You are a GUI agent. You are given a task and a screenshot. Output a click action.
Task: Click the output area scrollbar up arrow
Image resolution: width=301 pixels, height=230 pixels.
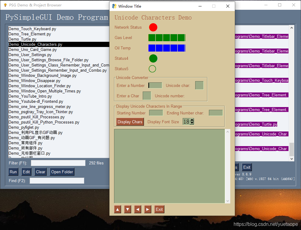[x=228, y=132]
